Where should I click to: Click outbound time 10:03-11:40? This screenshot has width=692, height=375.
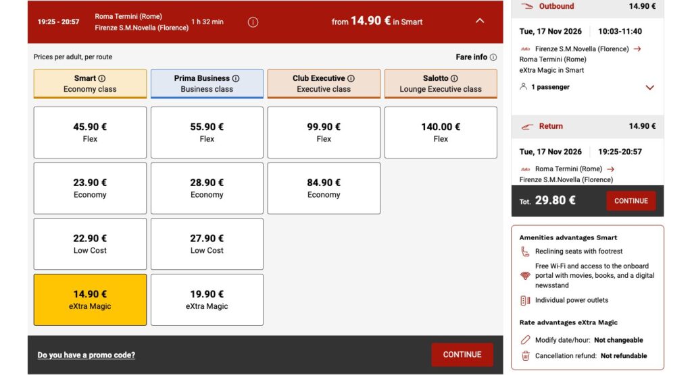click(620, 32)
